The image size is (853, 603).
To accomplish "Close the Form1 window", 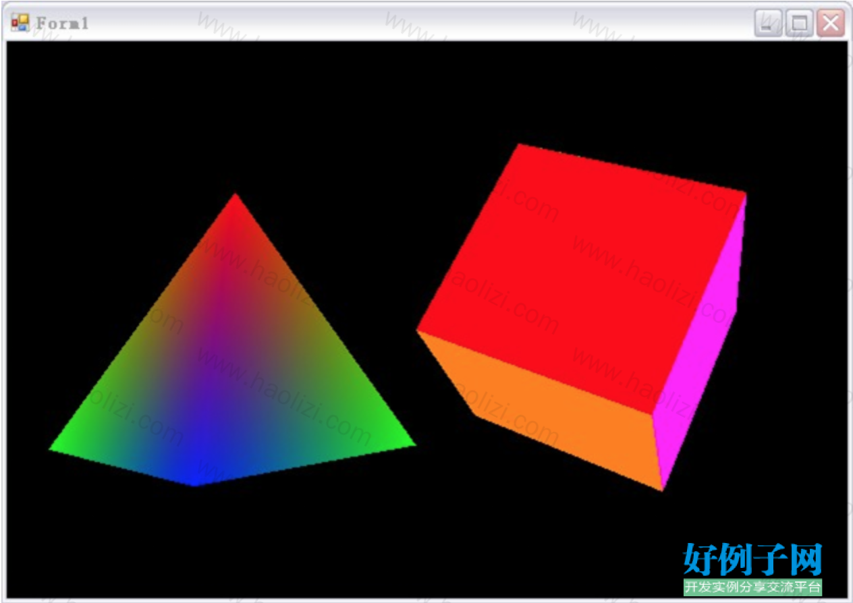I will 831,24.
